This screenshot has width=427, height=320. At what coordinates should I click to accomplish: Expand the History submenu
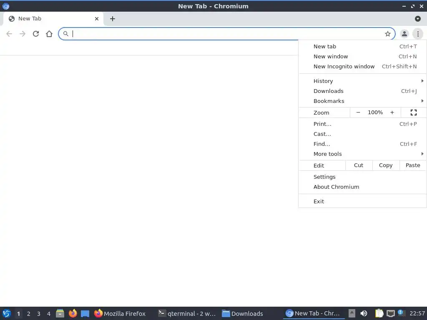[362, 81]
